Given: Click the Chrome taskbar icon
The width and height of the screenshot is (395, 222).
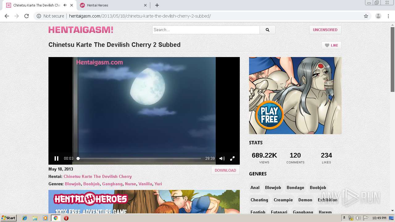Looking at the screenshot, I should click(x=56, y=218).
